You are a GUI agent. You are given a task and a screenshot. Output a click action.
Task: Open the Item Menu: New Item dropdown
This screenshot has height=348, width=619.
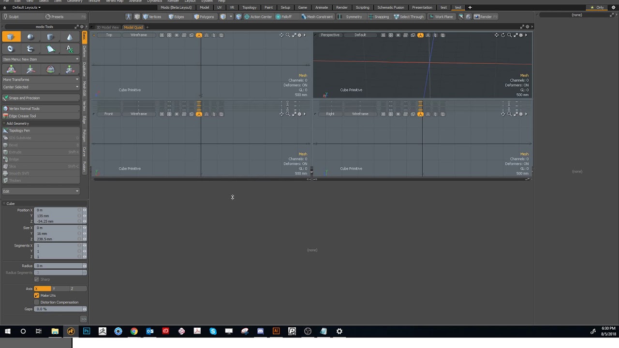pyautogui.click(x=41, y=59)
